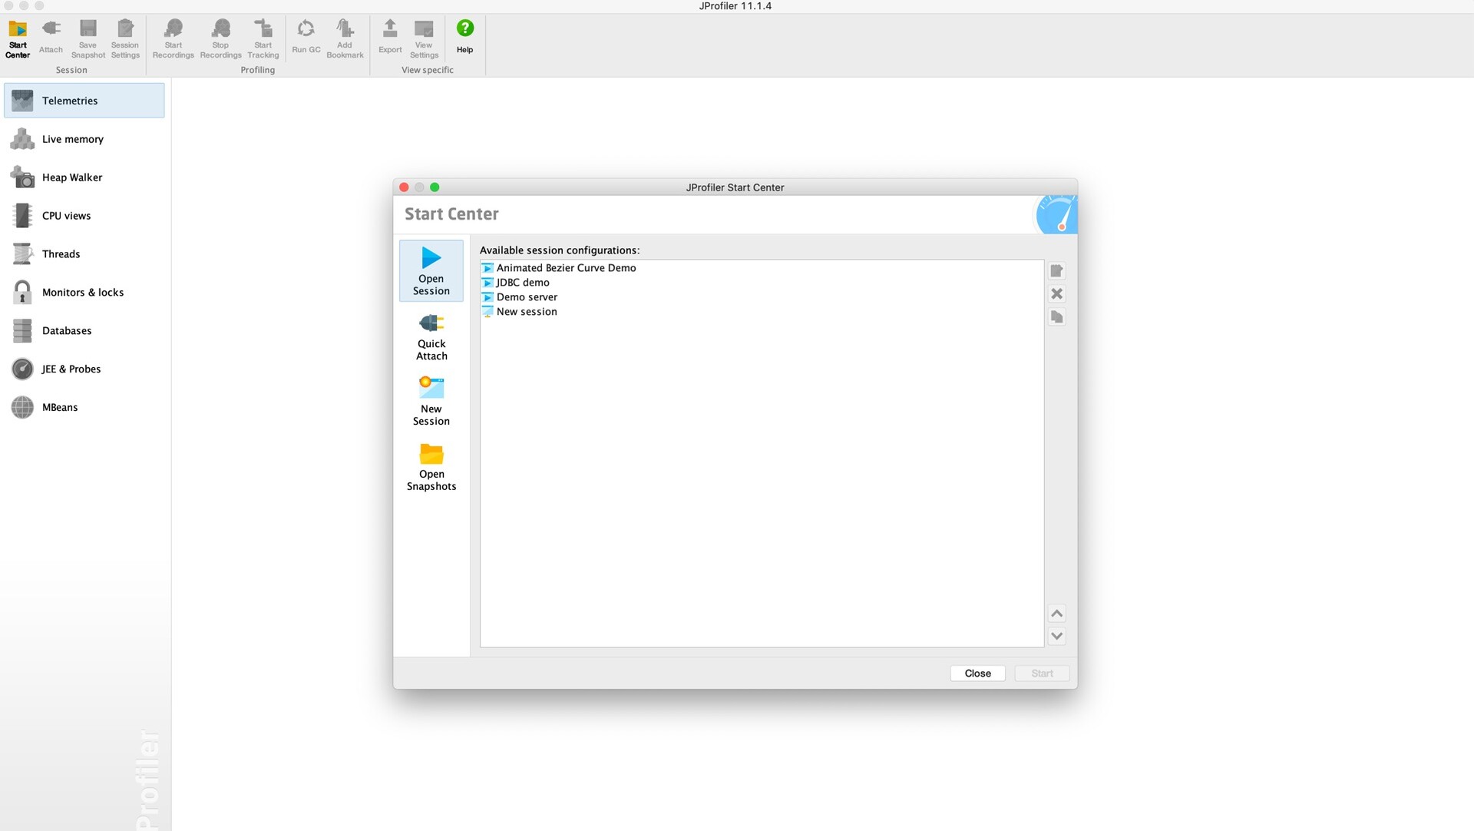Image resolution: width=1474 pixels, height=831 pixels.
Task: Scroll down in session configurations list
Action: [1056, 636]
